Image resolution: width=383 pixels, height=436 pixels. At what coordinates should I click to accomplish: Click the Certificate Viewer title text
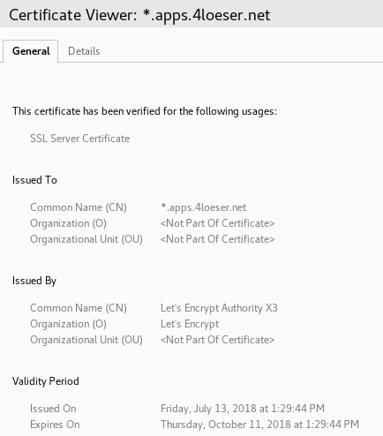click(x=139, y=15)
